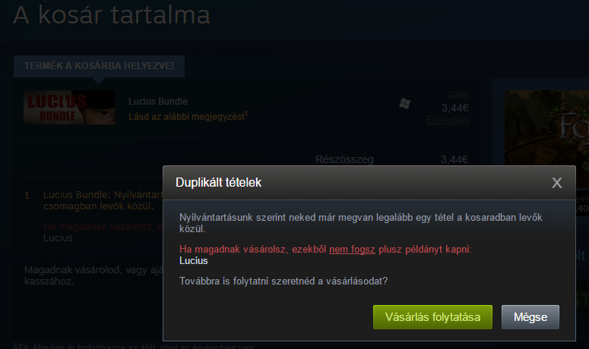Click the struck-through original price

[458, 95]
